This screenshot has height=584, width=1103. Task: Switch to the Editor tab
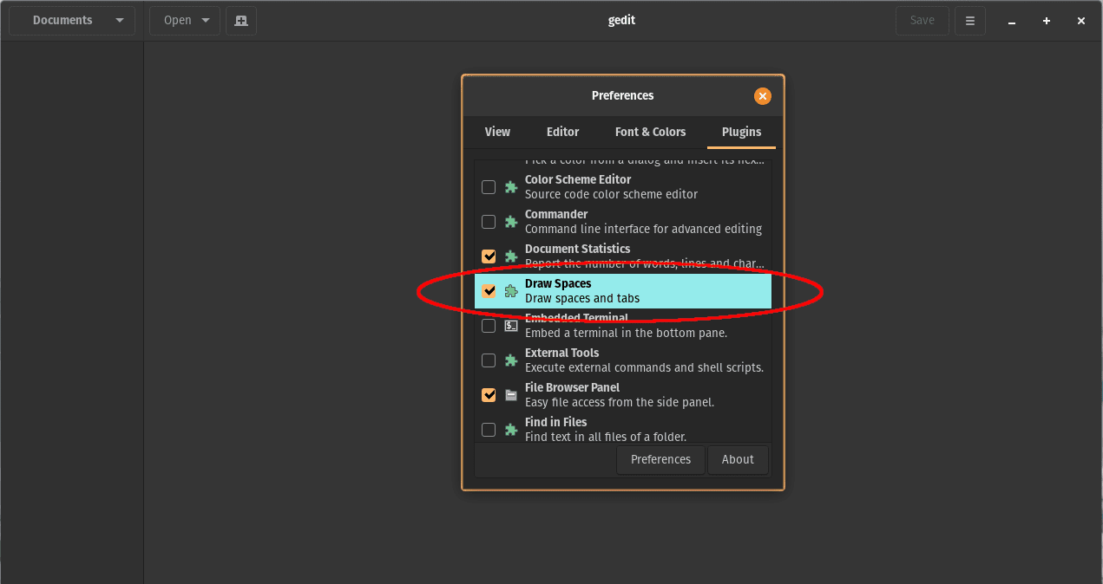click(x=562, y=132)
